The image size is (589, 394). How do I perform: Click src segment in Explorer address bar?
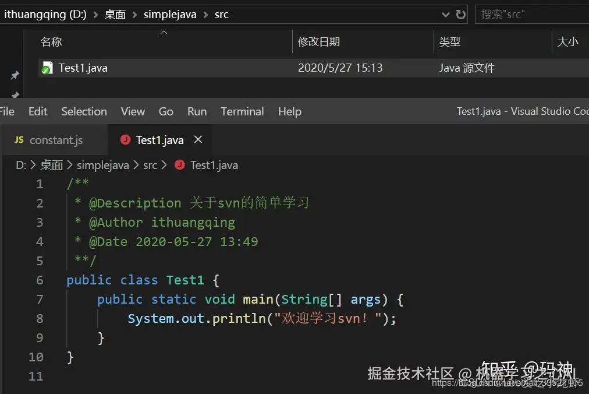222,15
